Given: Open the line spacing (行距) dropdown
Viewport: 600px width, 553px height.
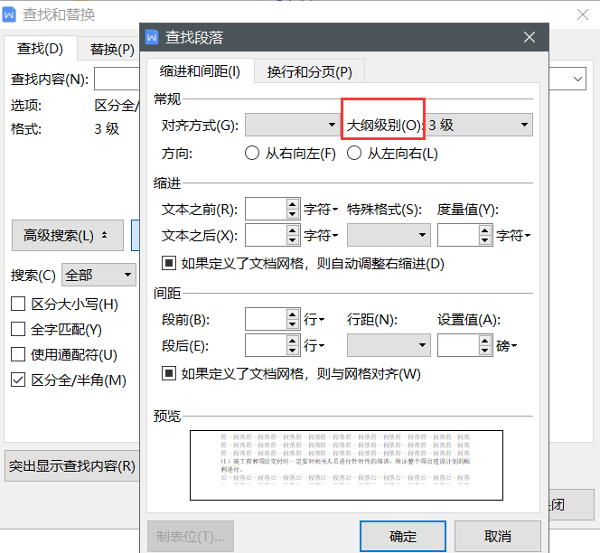Looking at the screenshot, I should point(388,345).
